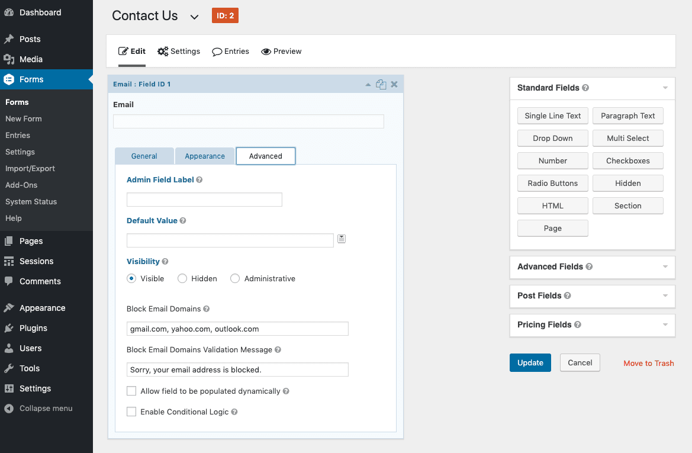692x453 pixels.
Task: Click help icon next to Block Email Domains
Action: 206,309
